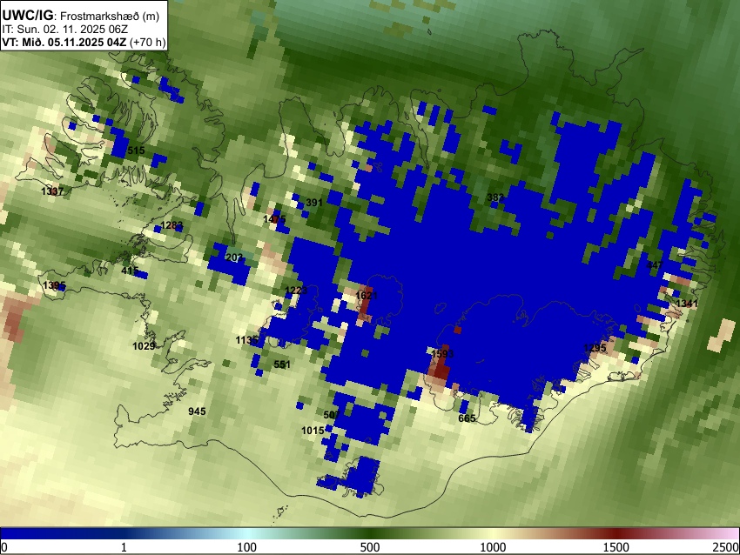Click the map value label '203'
Screen dimensions: 740x555
tap(234, 257)
